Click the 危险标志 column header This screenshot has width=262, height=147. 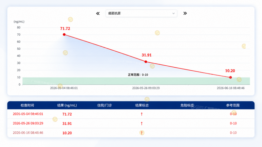click(x=187, y=105)
